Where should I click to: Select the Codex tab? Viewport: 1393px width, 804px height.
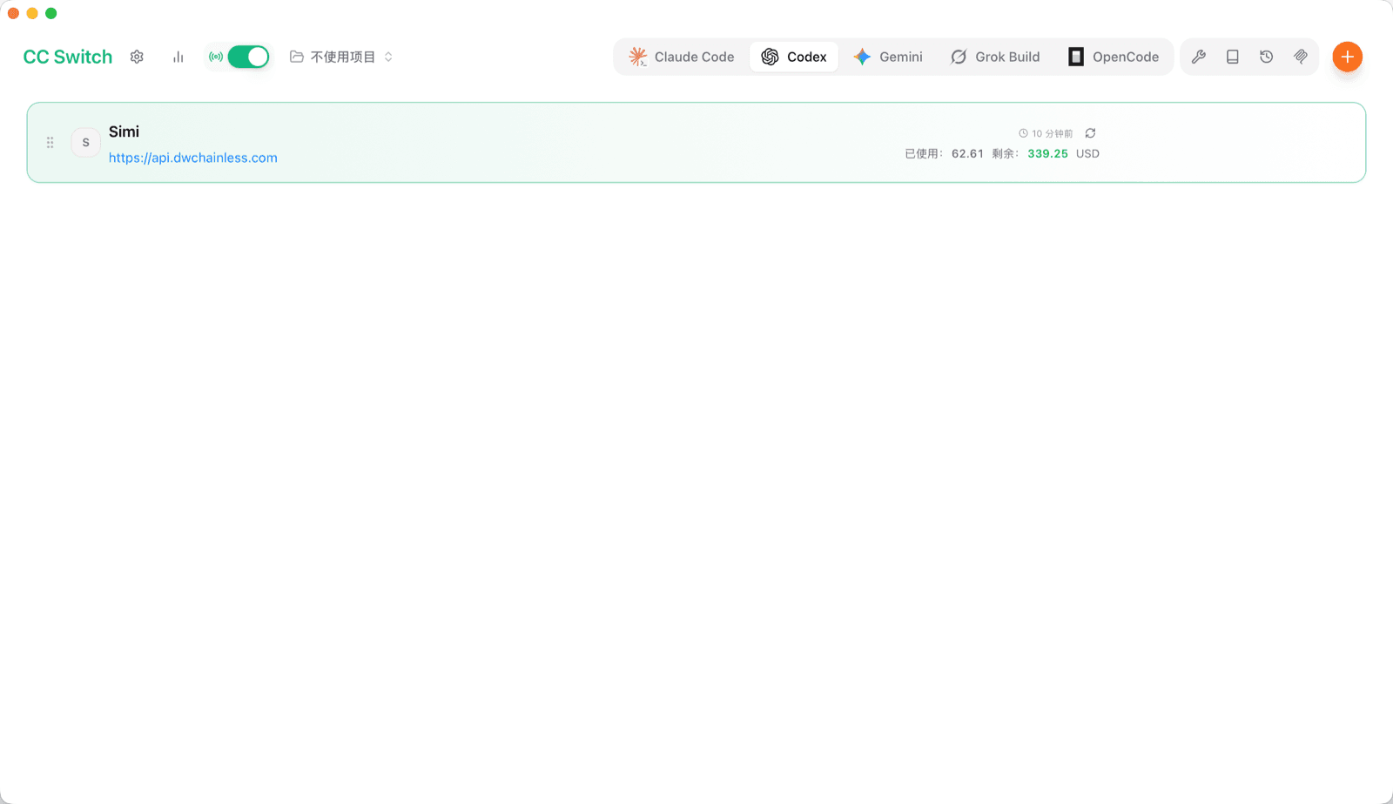click(x=794, y=57)
